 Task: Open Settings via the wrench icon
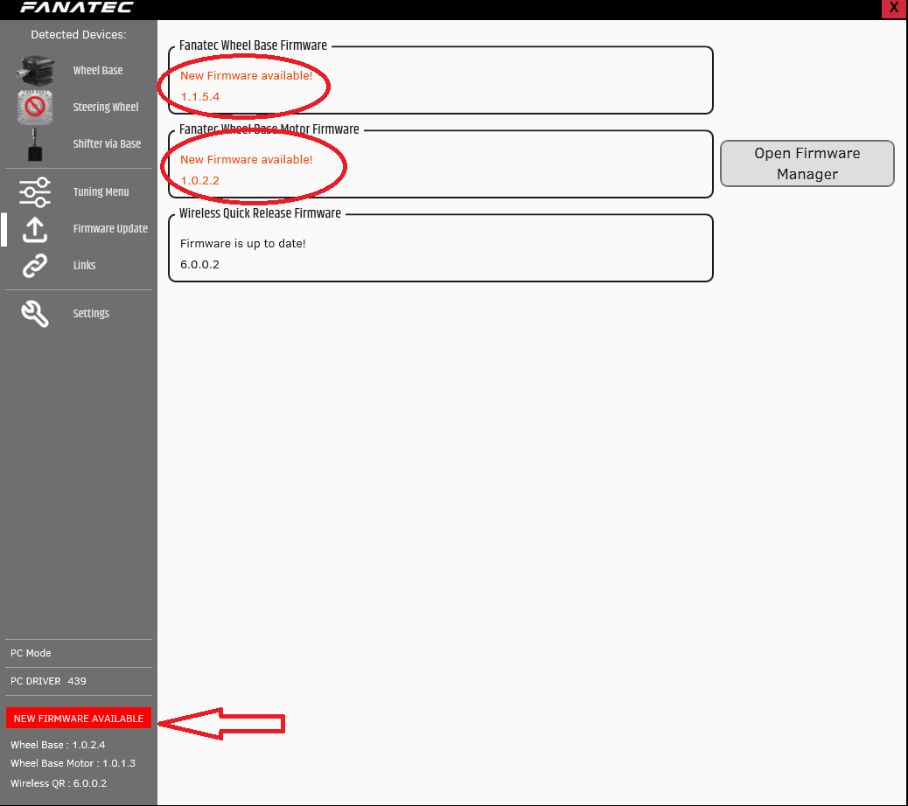(35, 314)
